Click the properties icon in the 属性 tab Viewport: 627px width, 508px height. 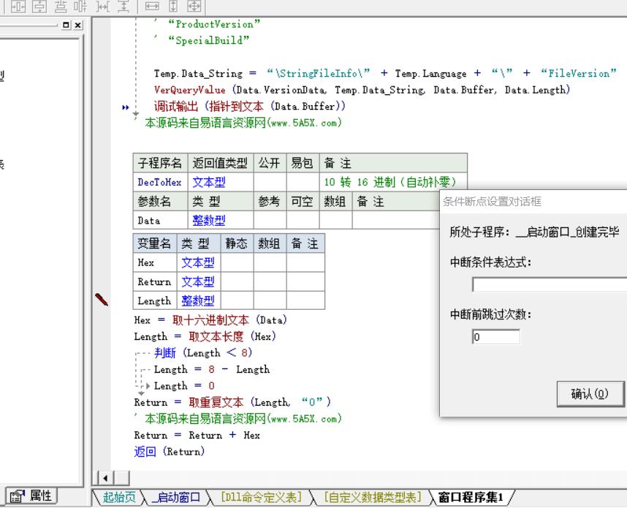18,496
